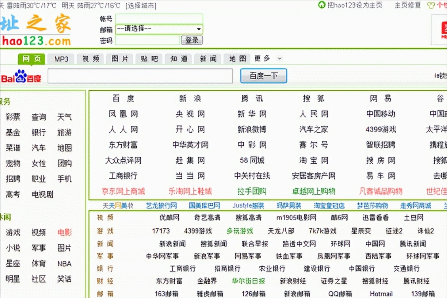
Task: Open the 汽车之家 link
Action: (313, 130)
